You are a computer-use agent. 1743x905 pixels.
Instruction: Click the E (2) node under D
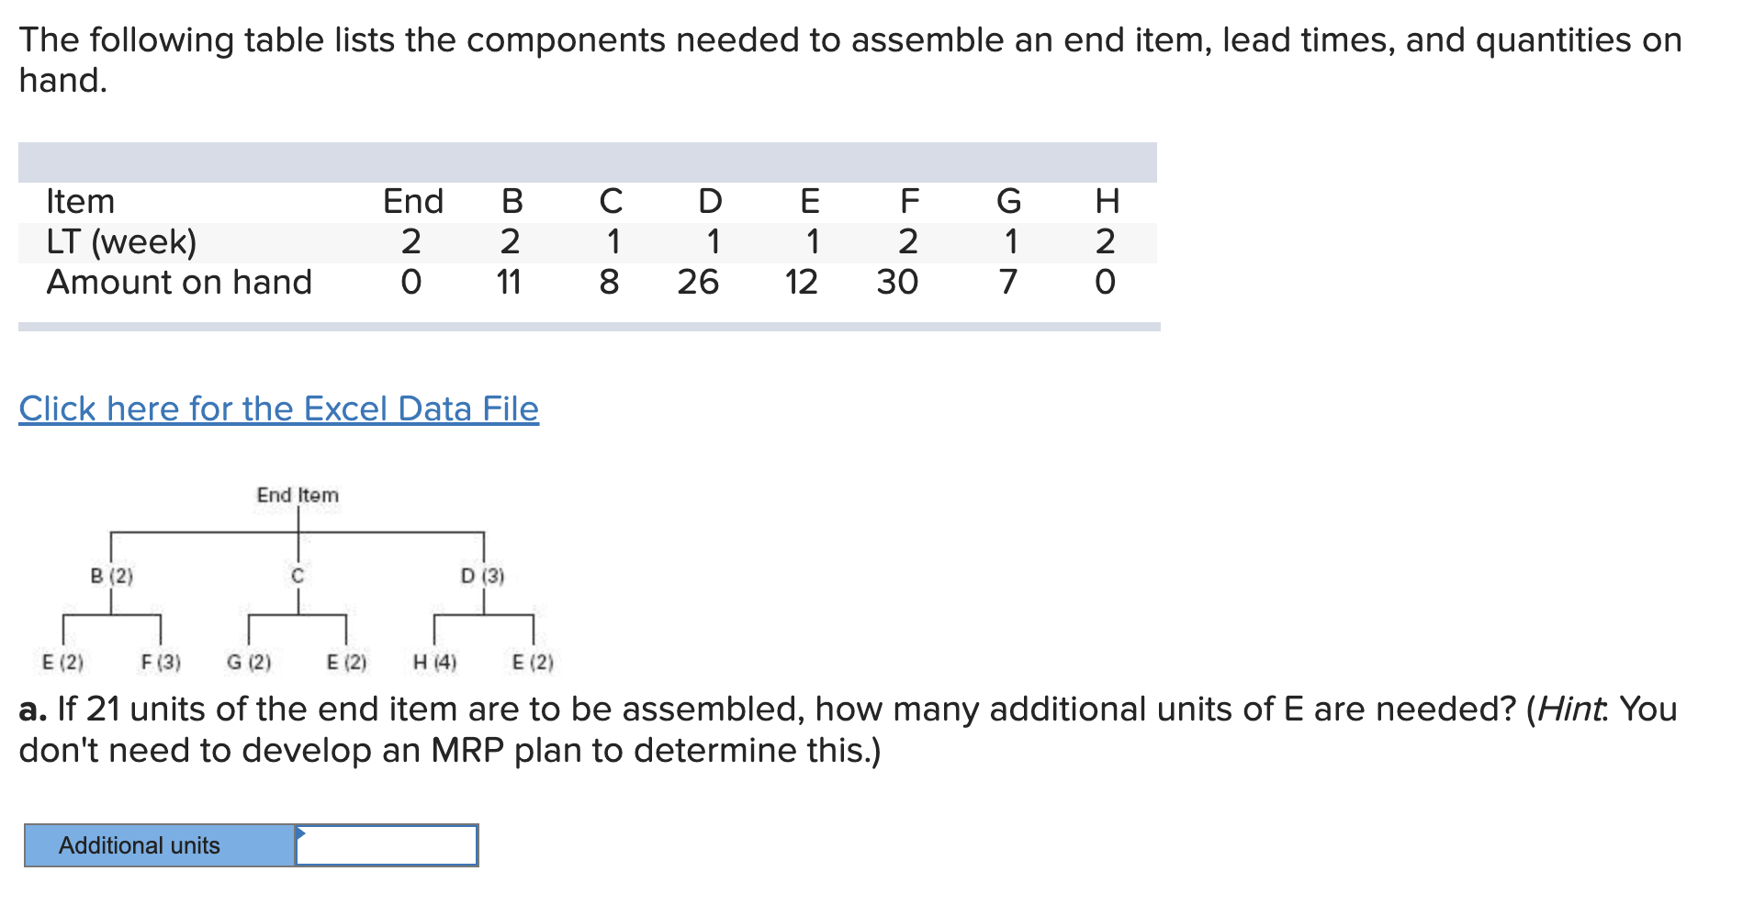tap(533, 661)
